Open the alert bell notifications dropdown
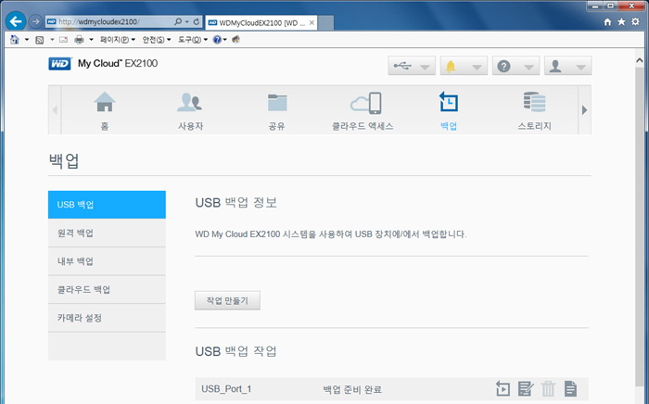Image resolution: width=649 pixels, height=404 pixels. [x=464, y=67]
